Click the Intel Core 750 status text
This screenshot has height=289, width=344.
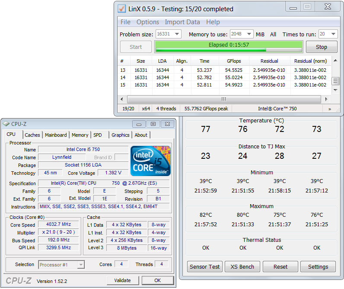(x=277, y=109)
